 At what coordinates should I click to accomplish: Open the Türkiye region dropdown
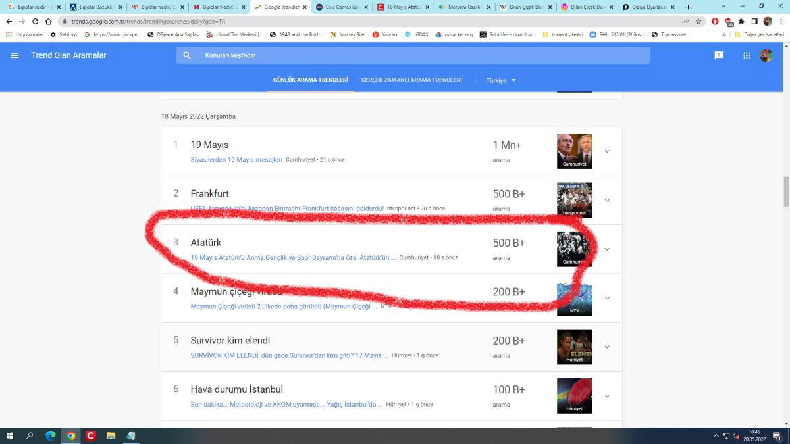500,80
